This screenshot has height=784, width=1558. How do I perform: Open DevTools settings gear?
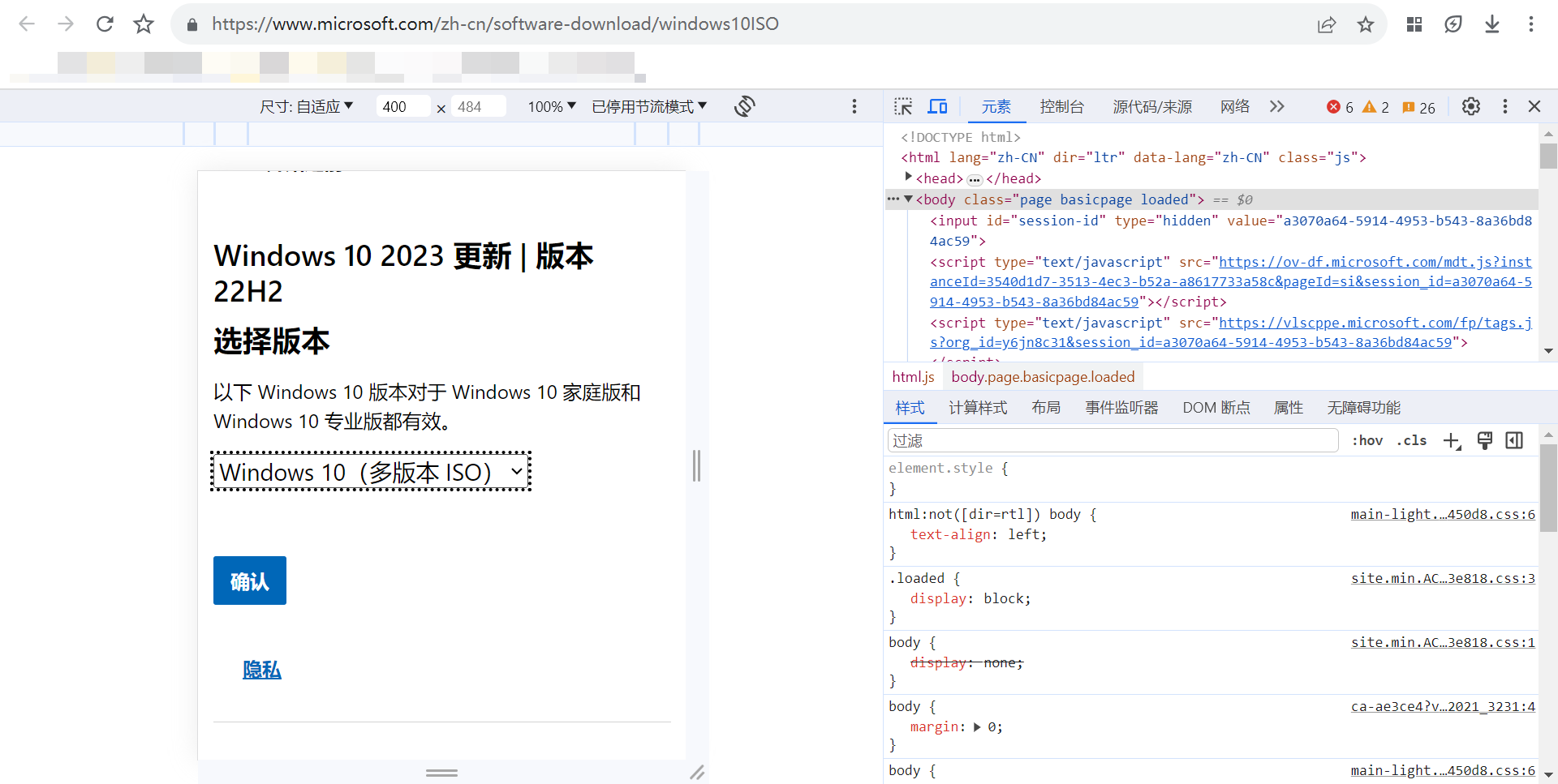1471,107
